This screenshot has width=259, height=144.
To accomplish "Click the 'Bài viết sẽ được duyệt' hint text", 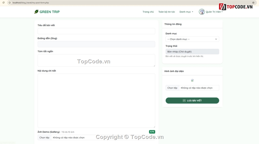I will click(184, 56).
